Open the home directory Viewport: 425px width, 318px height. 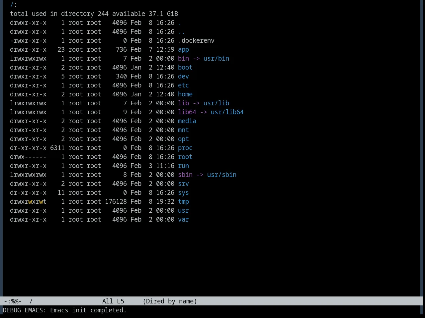point(185,94)
